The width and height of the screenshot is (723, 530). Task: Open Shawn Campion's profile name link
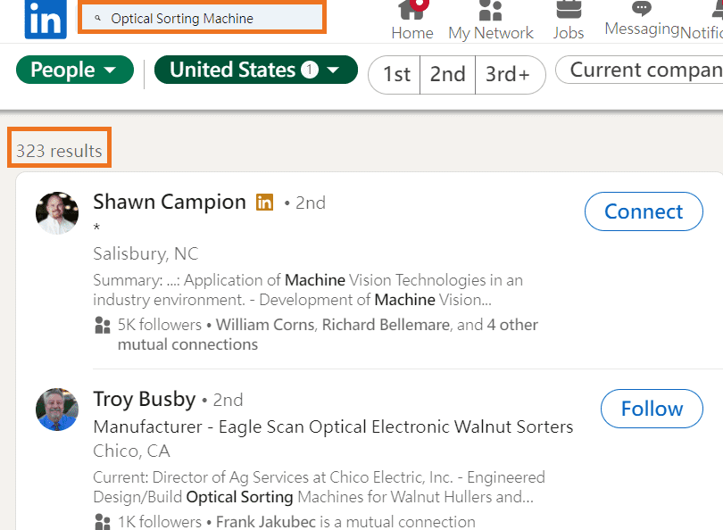coord(170,202)
